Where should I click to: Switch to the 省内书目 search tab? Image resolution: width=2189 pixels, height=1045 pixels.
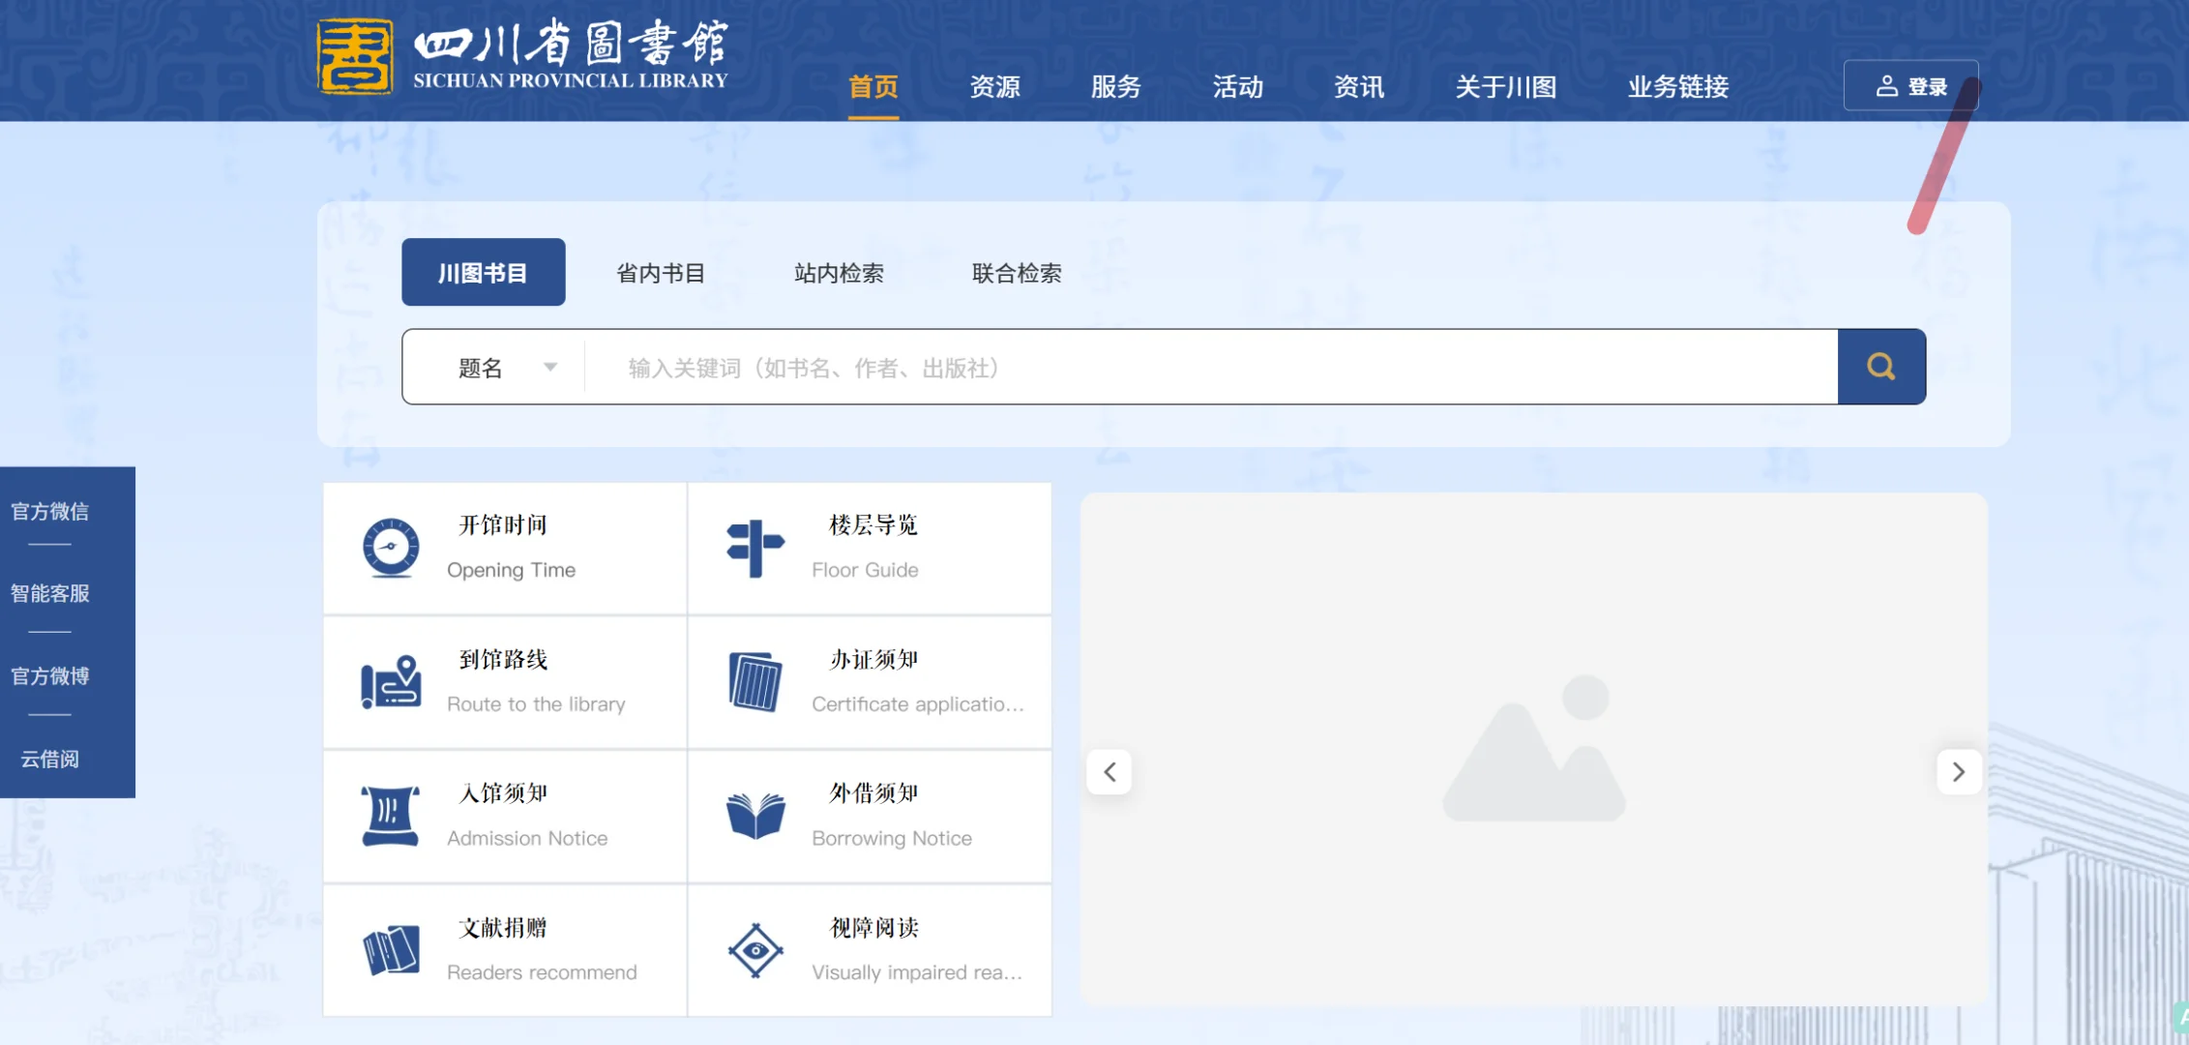[661, 272]
